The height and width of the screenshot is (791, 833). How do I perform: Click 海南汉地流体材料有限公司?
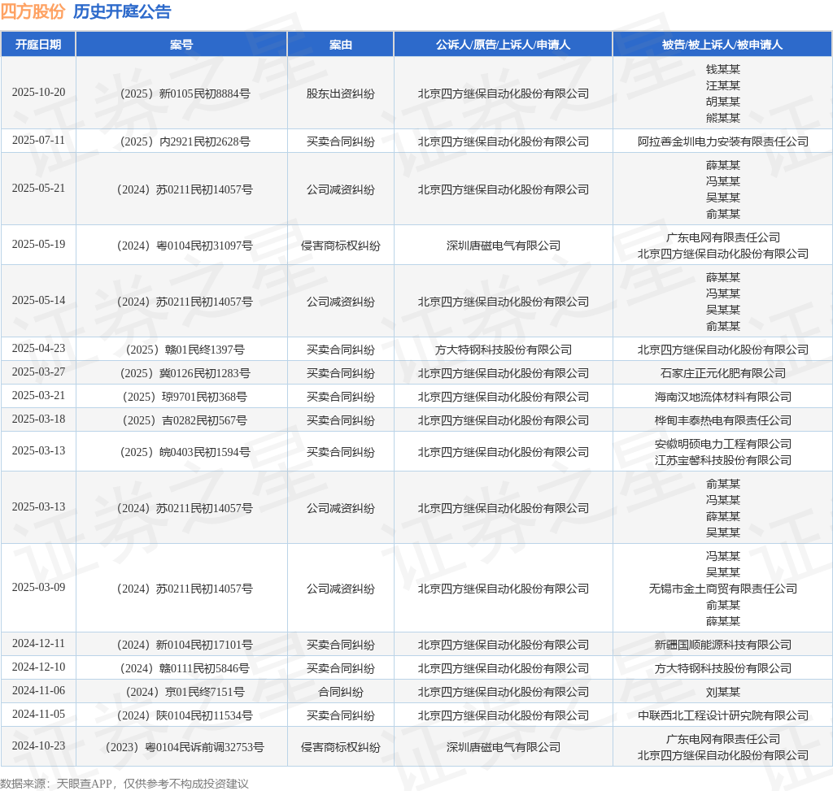[723, 397]
